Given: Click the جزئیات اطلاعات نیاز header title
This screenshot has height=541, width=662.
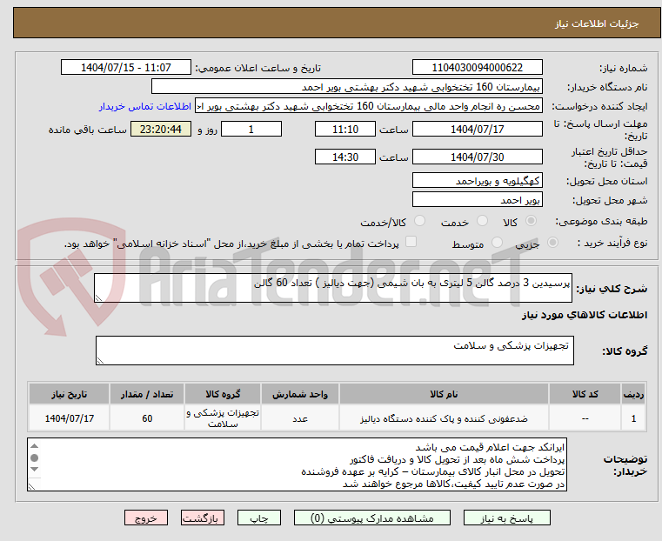Looking at the screenshot, I should coord(597,23).
